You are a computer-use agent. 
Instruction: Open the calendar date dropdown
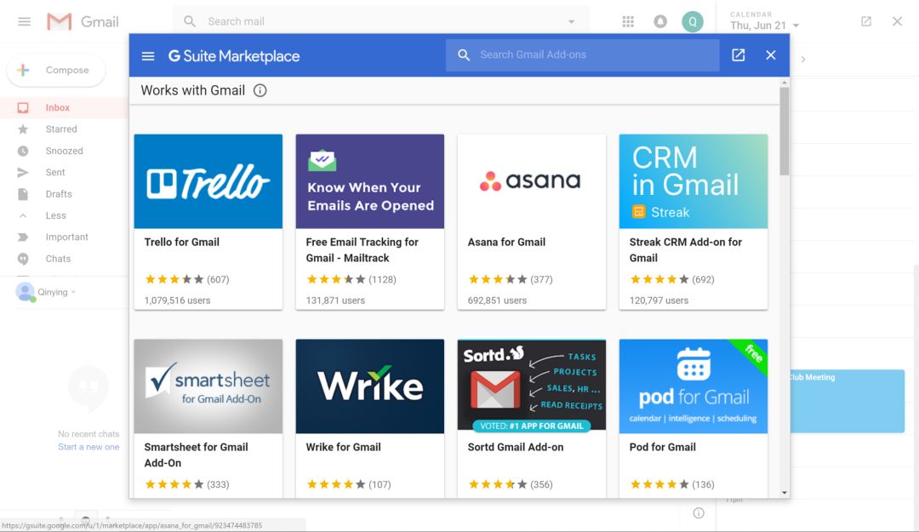796,26
